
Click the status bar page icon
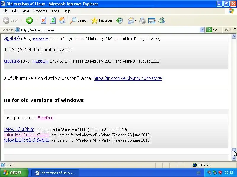3,165
